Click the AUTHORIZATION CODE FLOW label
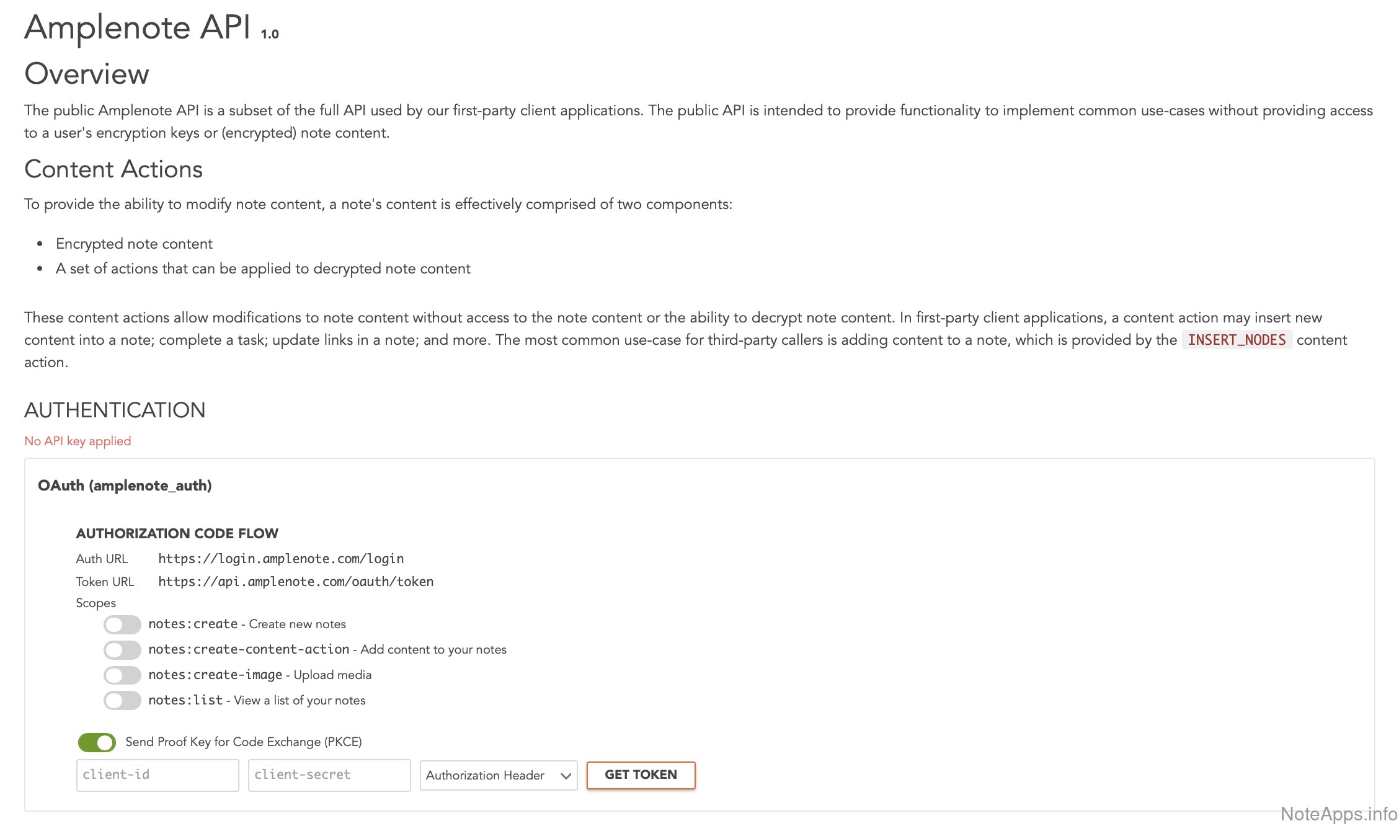 tap(177, 533)
